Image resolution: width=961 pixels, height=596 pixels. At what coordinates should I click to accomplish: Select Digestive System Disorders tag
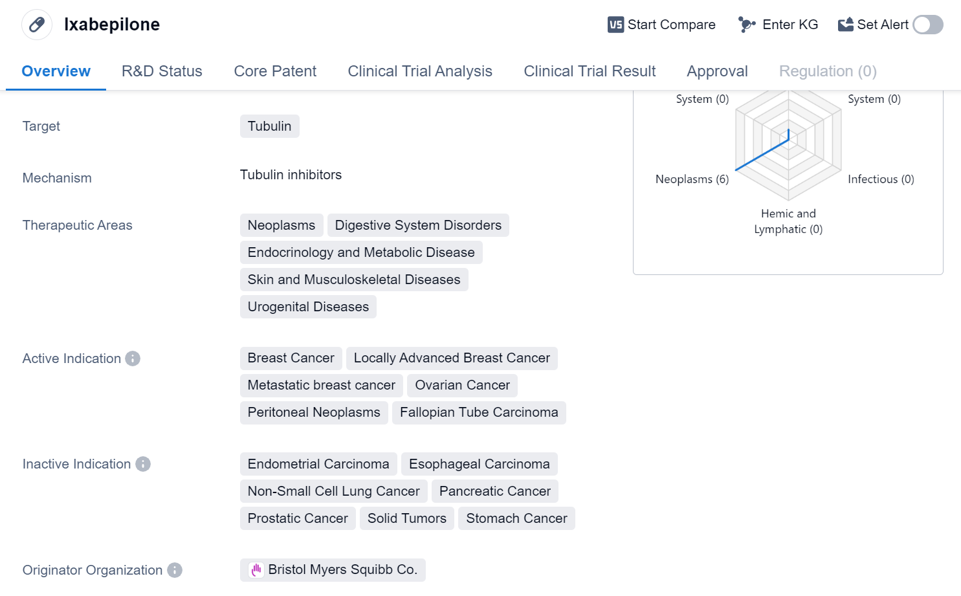418,225
